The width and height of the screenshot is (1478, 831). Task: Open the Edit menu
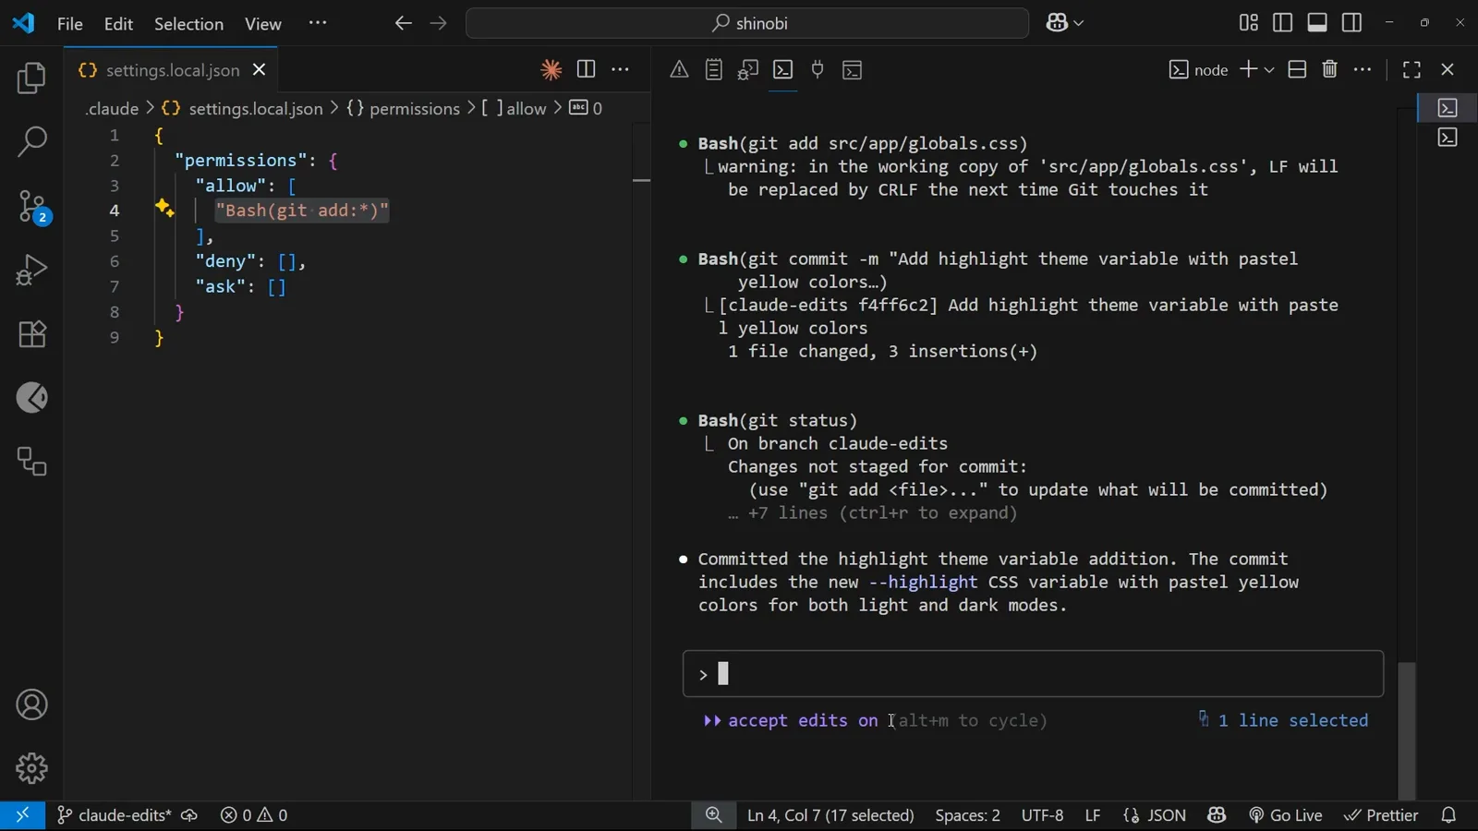118,24
